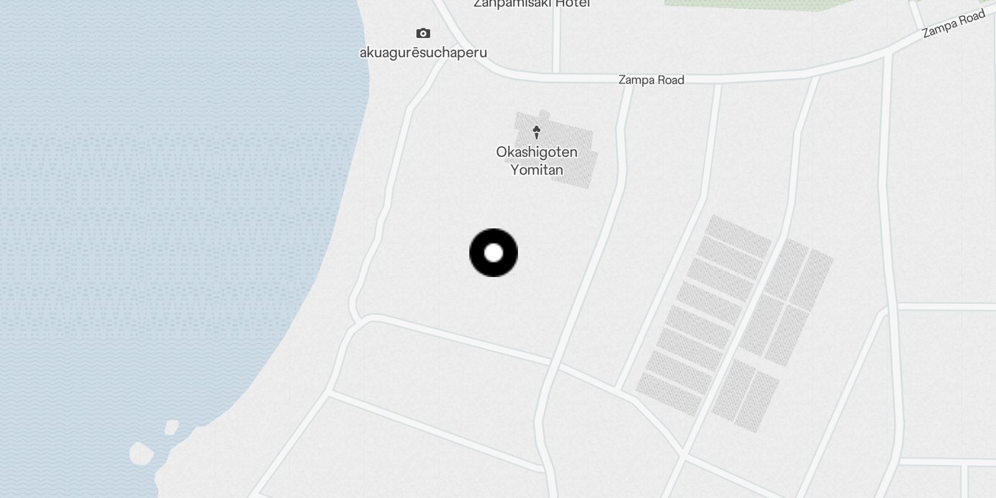
Task: Select the black circular location marker
Action: tap(494, 253)
